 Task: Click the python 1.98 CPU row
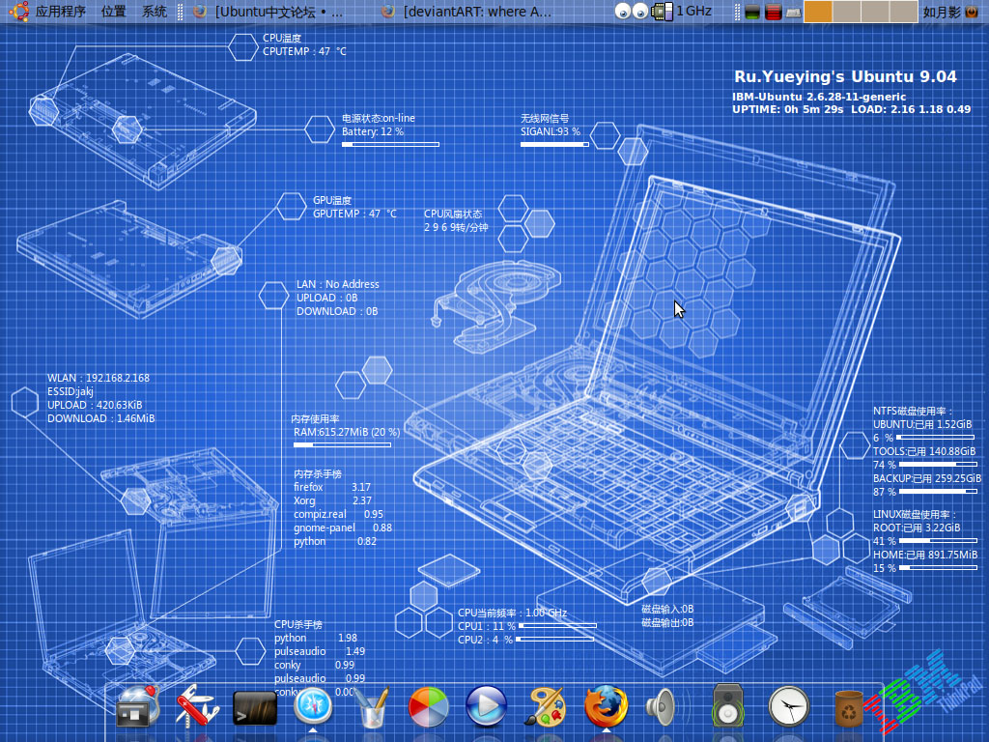click(x=316, y=638)
